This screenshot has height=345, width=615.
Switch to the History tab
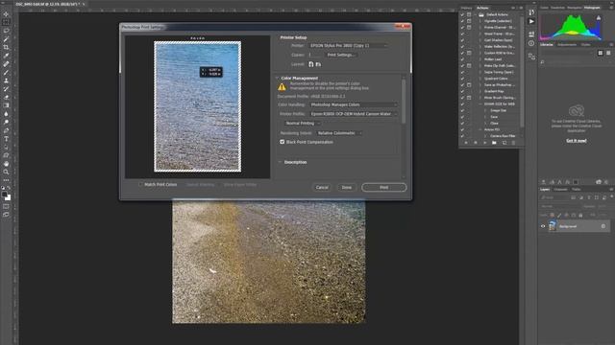[466, 8]
